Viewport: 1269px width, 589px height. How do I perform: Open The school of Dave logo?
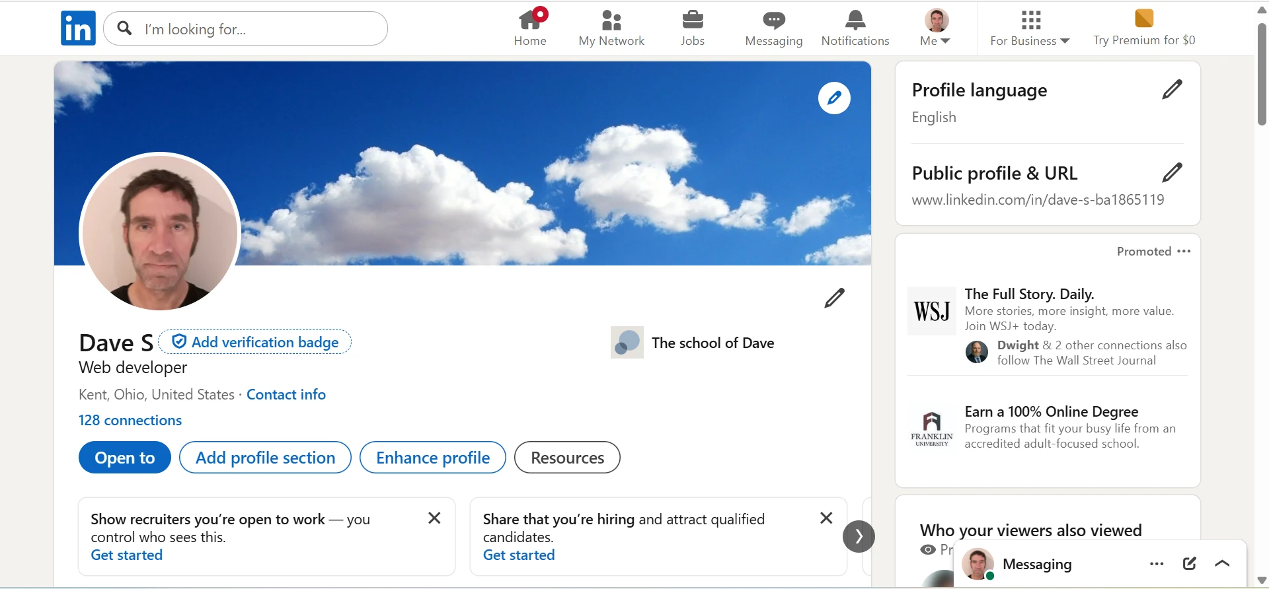coord(627,343)
